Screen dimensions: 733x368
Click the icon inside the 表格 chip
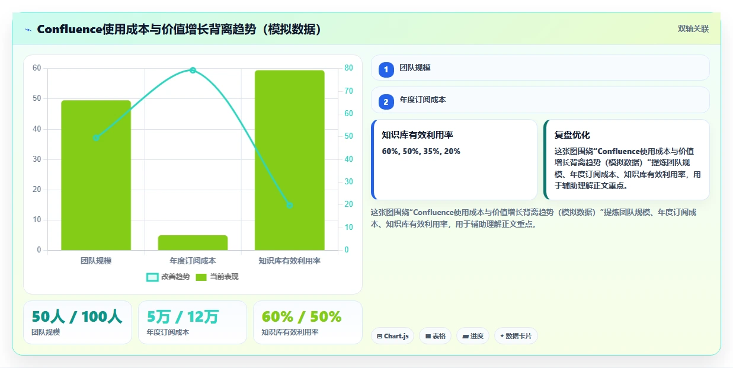428,336
